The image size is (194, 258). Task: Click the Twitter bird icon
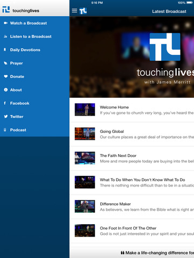point(6,117)
